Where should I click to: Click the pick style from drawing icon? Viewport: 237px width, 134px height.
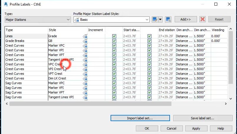point(168,19)
